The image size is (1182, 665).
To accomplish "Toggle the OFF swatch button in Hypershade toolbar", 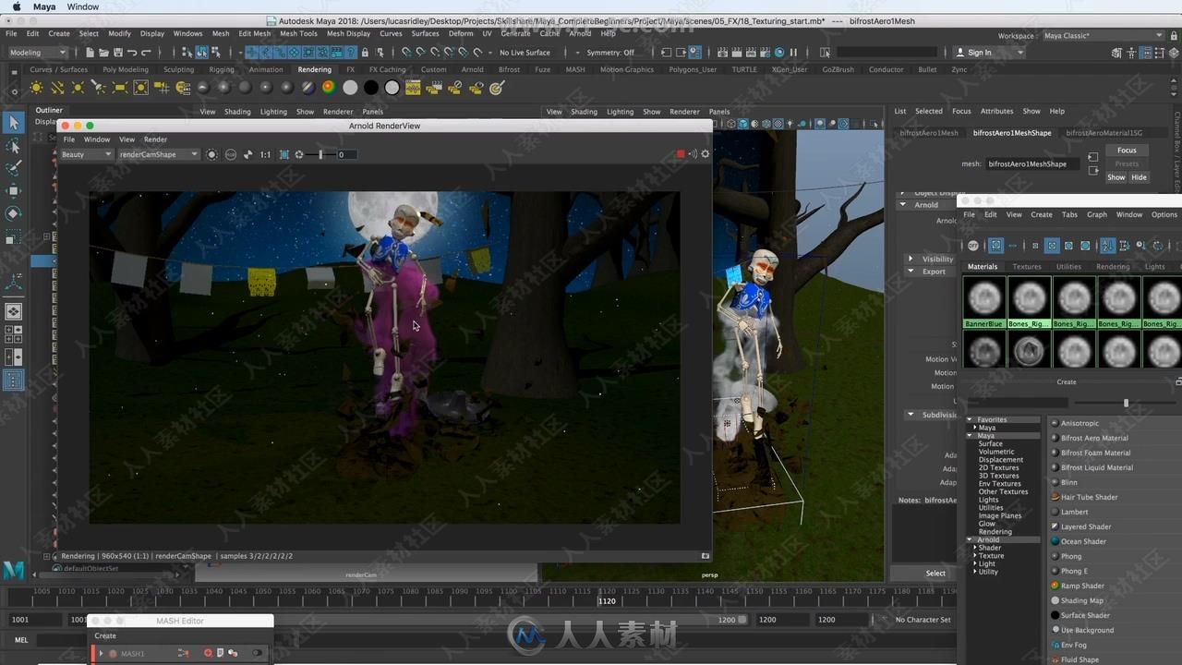I will pos(972,245).
